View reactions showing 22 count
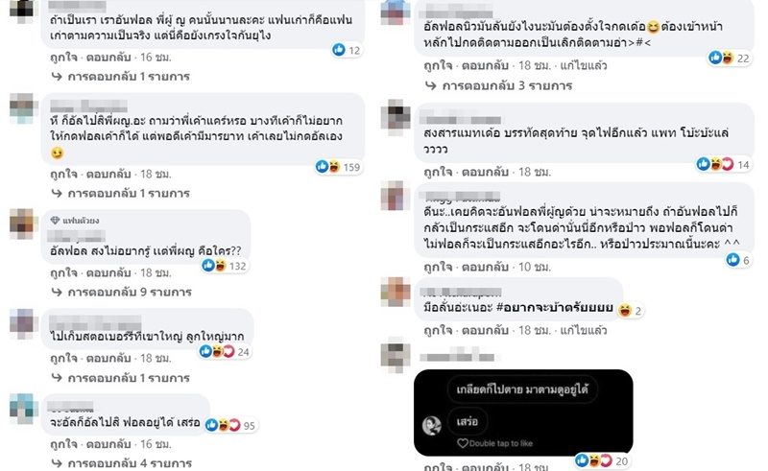This screenshot has width=768, height=471. 730,59
